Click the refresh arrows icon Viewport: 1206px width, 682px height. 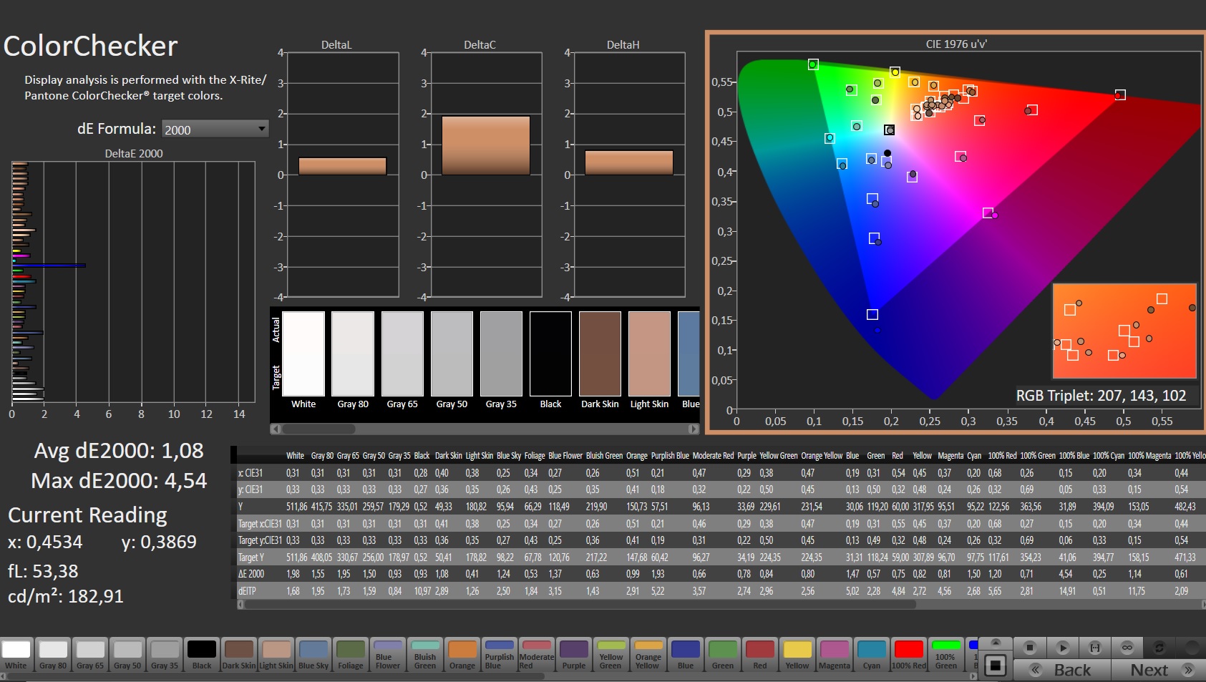click(x=1159, y=648)
